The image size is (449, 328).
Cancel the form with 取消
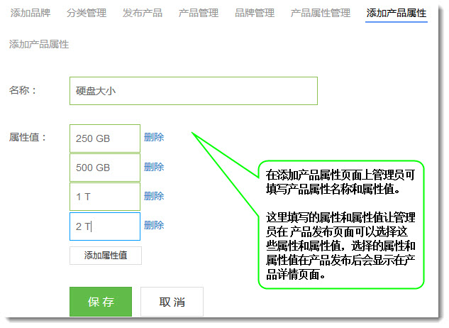coord(172,302)
